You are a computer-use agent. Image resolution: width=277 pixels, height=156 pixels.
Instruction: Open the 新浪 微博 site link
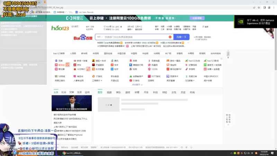point(80,61)
